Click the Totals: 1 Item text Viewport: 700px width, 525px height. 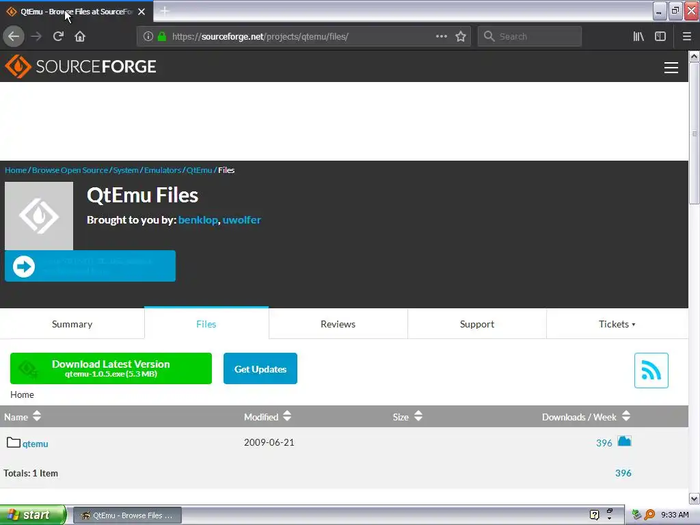[31, 473]
